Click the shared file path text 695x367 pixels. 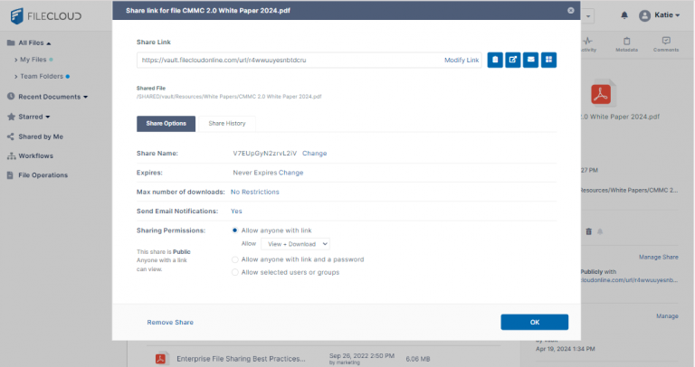point(229,97)
